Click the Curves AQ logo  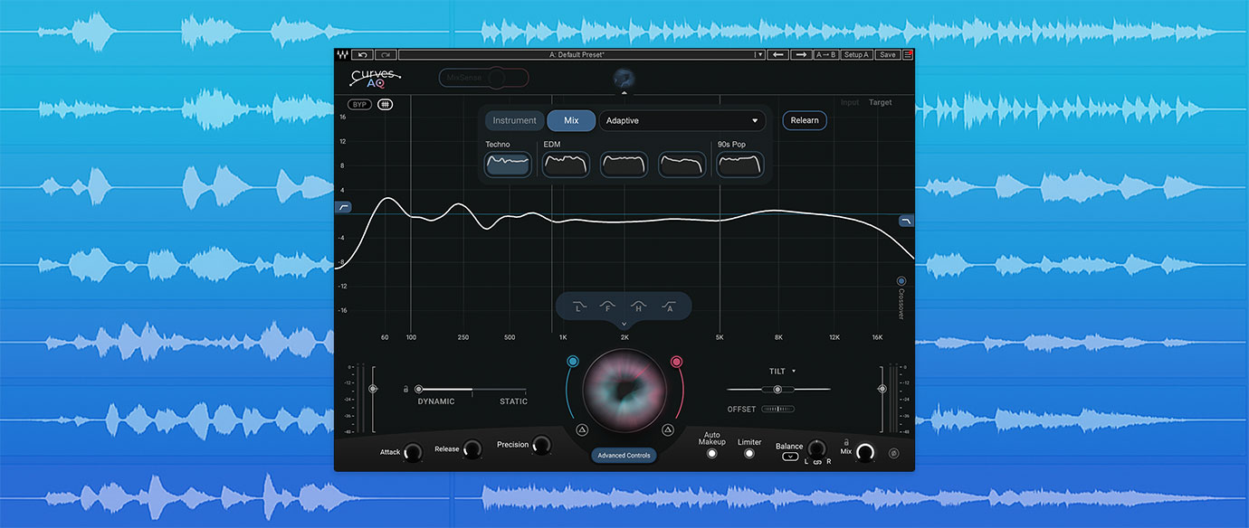point(377,80)
